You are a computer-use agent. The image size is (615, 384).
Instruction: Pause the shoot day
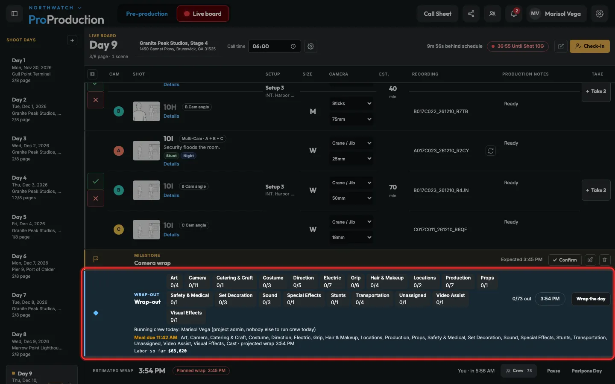click(553, 371)
